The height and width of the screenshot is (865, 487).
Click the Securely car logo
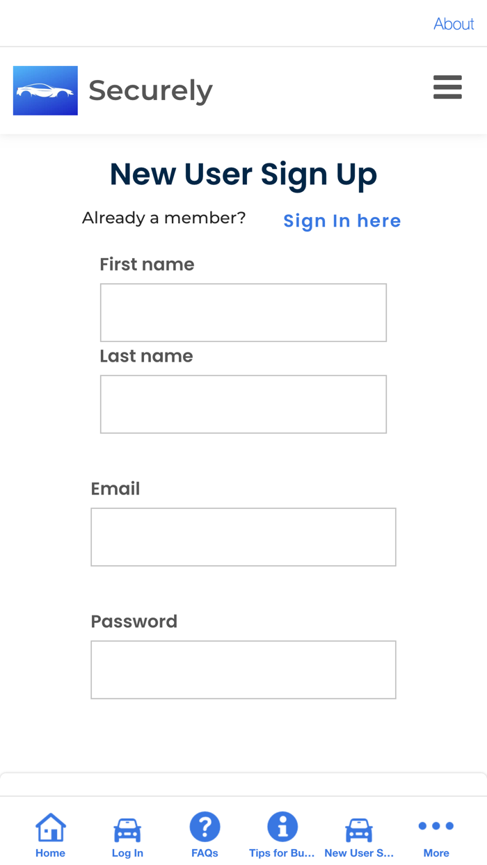(45, 90)
